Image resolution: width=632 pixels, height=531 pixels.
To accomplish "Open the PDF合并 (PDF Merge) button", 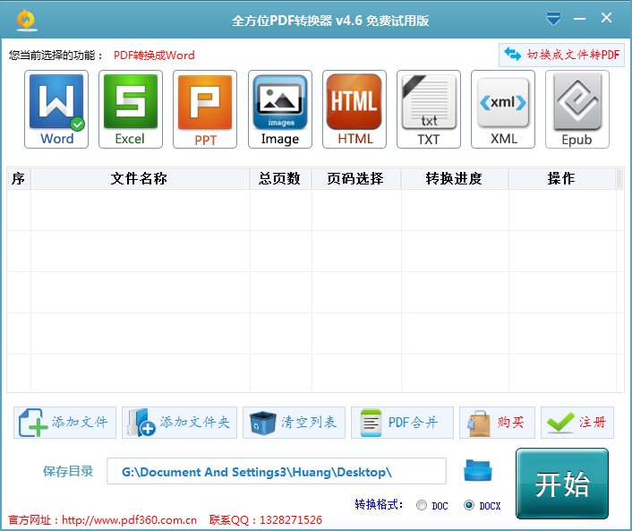I will point(401,423).
